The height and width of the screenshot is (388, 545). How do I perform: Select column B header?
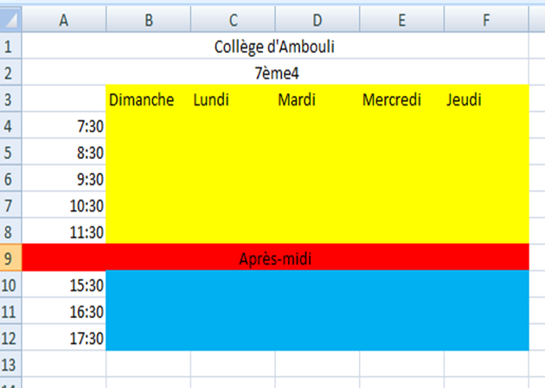coord(149,20)
